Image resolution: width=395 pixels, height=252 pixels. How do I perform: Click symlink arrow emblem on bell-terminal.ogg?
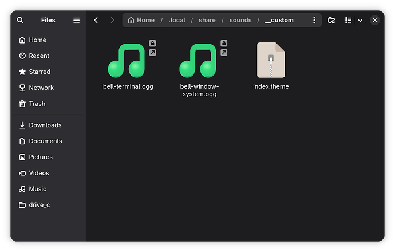(152, 53)
